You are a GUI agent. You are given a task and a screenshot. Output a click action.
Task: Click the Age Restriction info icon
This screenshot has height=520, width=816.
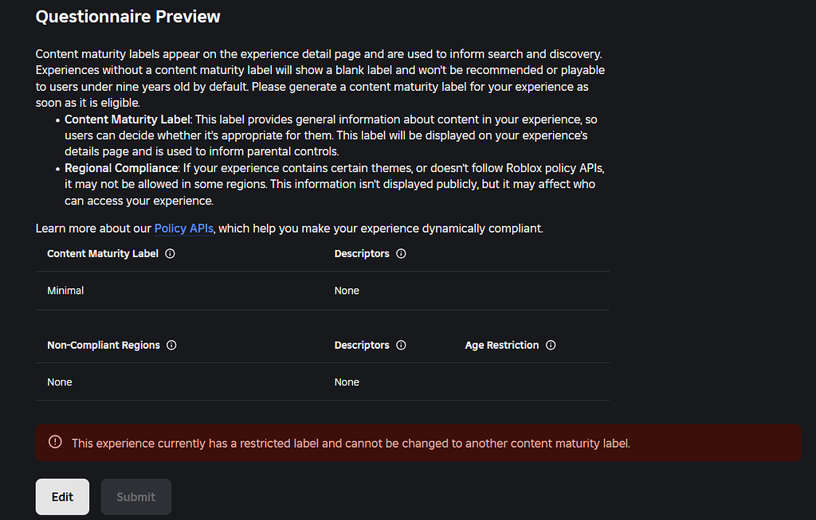(551, 345)
